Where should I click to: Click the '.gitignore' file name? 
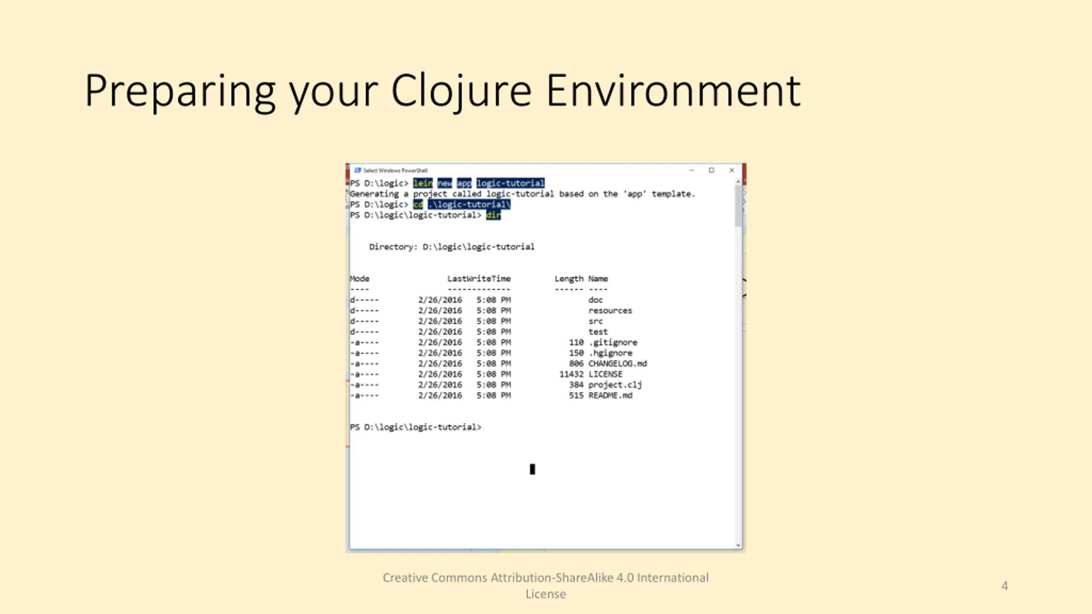(x=613, y=342)
